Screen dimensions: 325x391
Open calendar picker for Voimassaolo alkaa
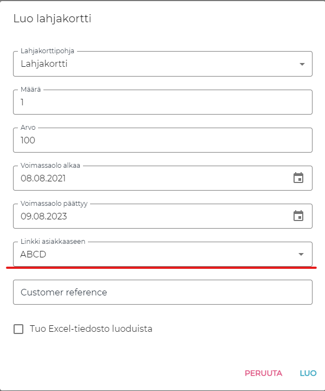tap(298, 178)
